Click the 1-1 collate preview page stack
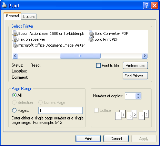The height and width of the screenshot is (146, 160). tap(120, 115)
